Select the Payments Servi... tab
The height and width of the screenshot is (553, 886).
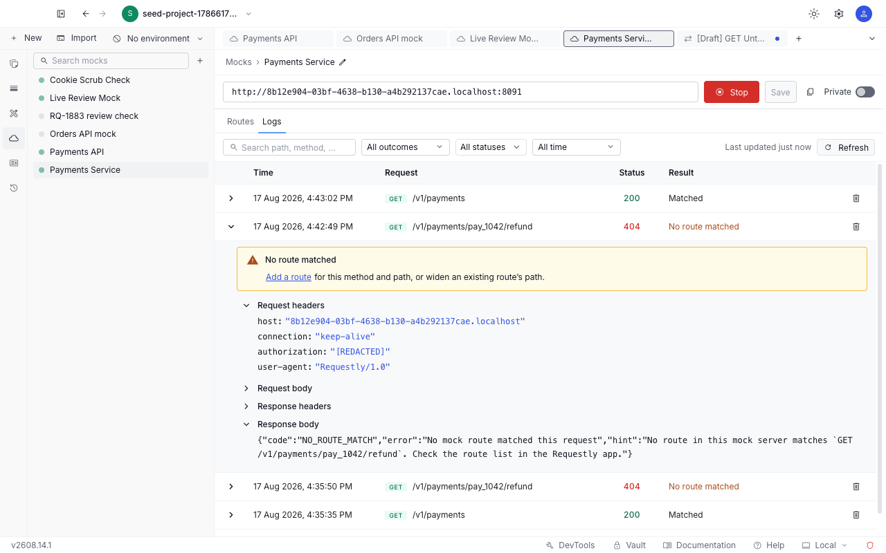[x=619, y=39]
